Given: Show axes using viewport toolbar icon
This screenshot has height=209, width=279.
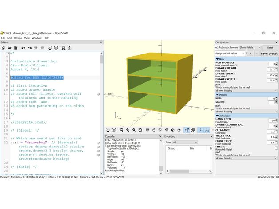Looking at the screenshot, I should pos(201,130).
